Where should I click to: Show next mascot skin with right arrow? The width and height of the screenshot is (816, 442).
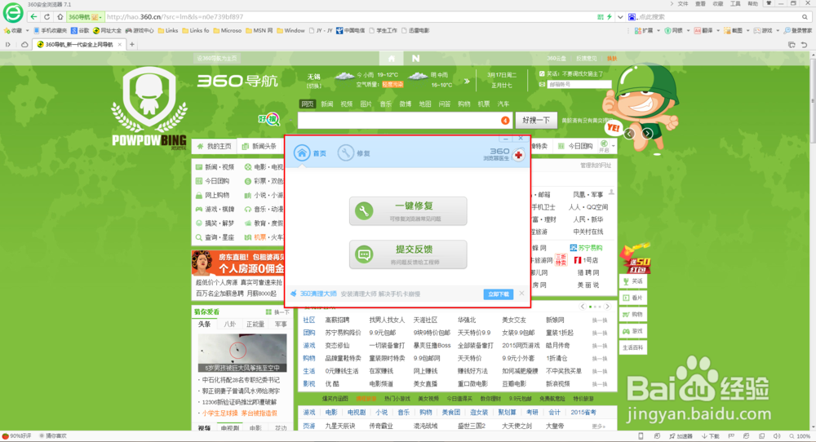pyautogui.click(x=647, y=134)
